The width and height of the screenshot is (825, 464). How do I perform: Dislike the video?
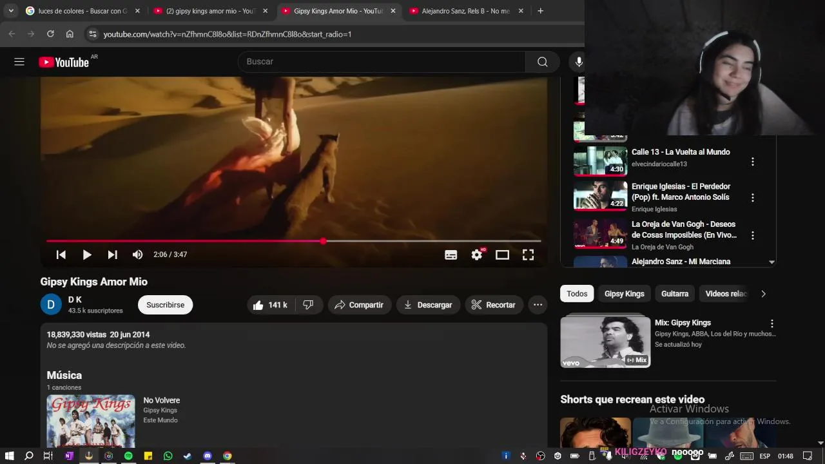click(x=309, y=305)
